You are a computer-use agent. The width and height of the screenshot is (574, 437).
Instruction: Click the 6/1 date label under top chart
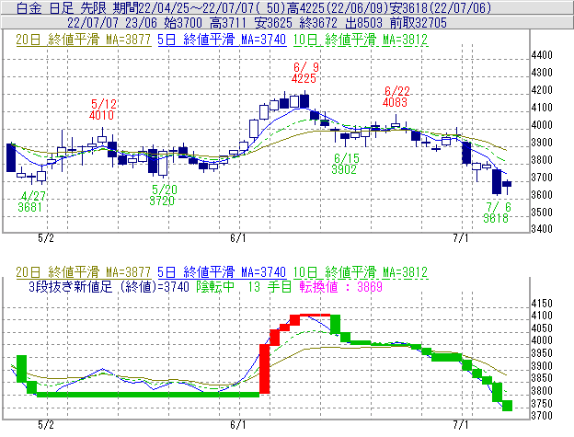(238, 238)
